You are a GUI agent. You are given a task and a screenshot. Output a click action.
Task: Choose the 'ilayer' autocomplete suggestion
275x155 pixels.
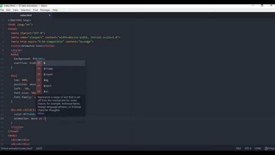tap(61, 74)
